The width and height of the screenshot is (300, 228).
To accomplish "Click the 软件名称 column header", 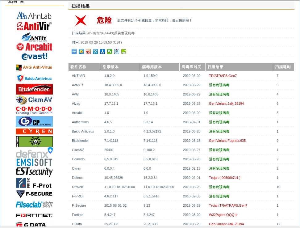I will (x=85, y=67).
